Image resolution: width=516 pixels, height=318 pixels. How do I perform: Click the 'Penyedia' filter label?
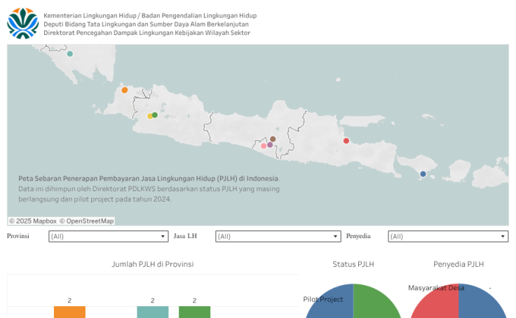358,236
